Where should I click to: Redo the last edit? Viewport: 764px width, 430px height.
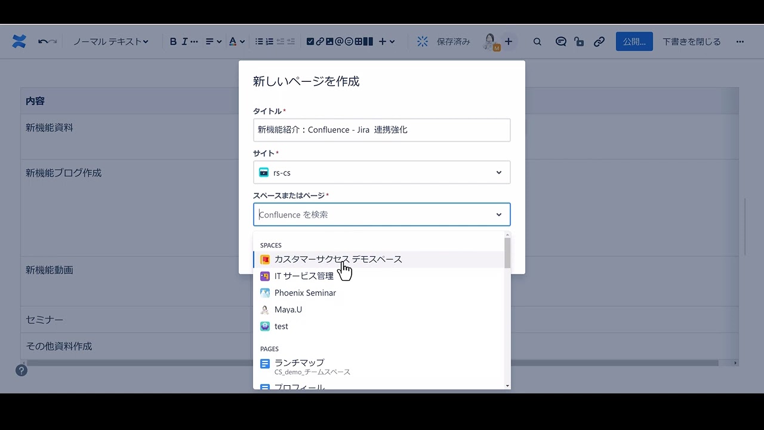(53, 42)
